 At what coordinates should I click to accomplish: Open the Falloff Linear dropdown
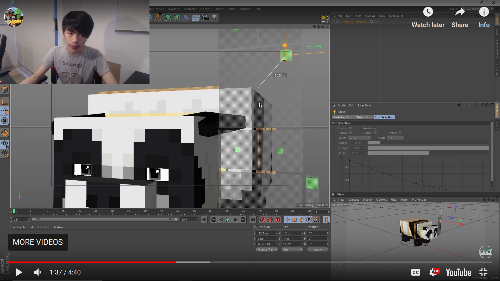click(359, 138)
